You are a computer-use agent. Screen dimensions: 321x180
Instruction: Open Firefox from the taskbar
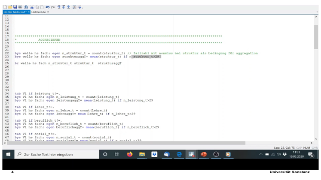coord(130,155)
